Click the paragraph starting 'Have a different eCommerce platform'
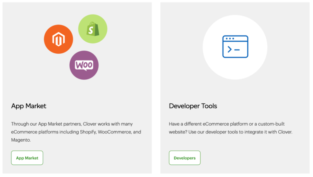 click(231, 128)
